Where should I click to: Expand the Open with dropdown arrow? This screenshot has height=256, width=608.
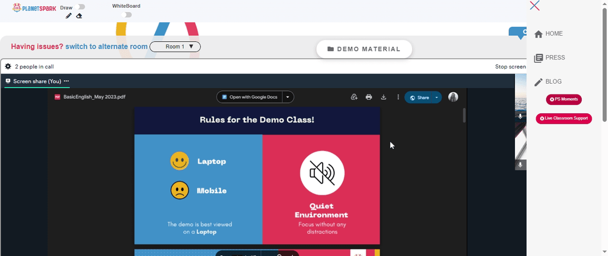288,97
